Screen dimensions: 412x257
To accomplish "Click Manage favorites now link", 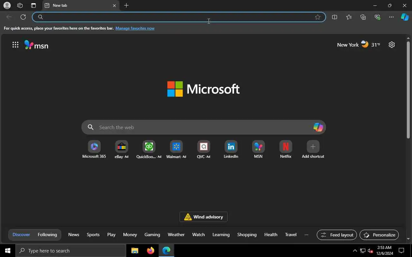I will (x=135, y=28).
